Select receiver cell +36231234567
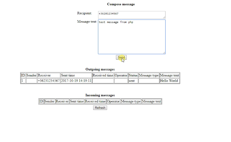 (49, 81)
